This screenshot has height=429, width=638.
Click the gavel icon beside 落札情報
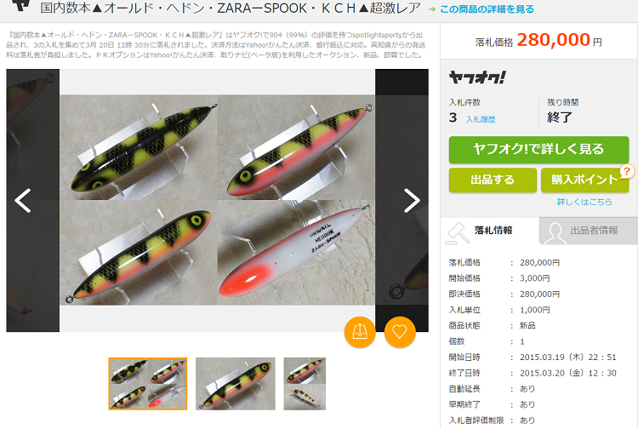[x=457, y=233]
